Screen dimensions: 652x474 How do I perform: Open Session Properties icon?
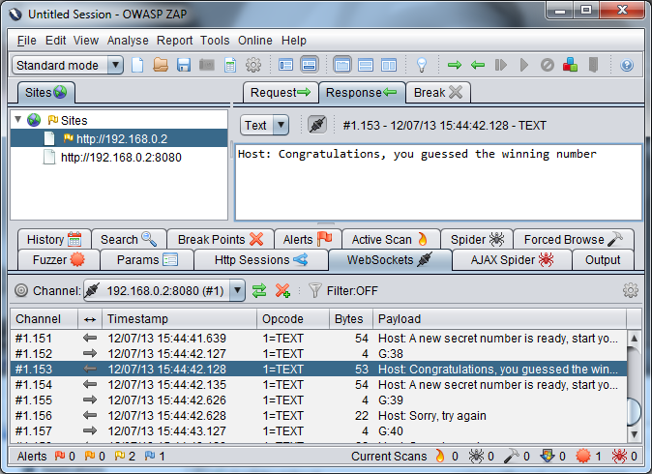tap(230, 65)
